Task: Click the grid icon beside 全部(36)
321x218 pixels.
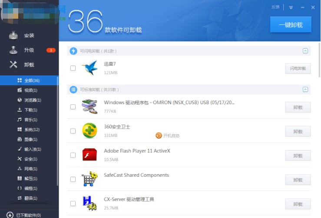Action: point(20,80)
